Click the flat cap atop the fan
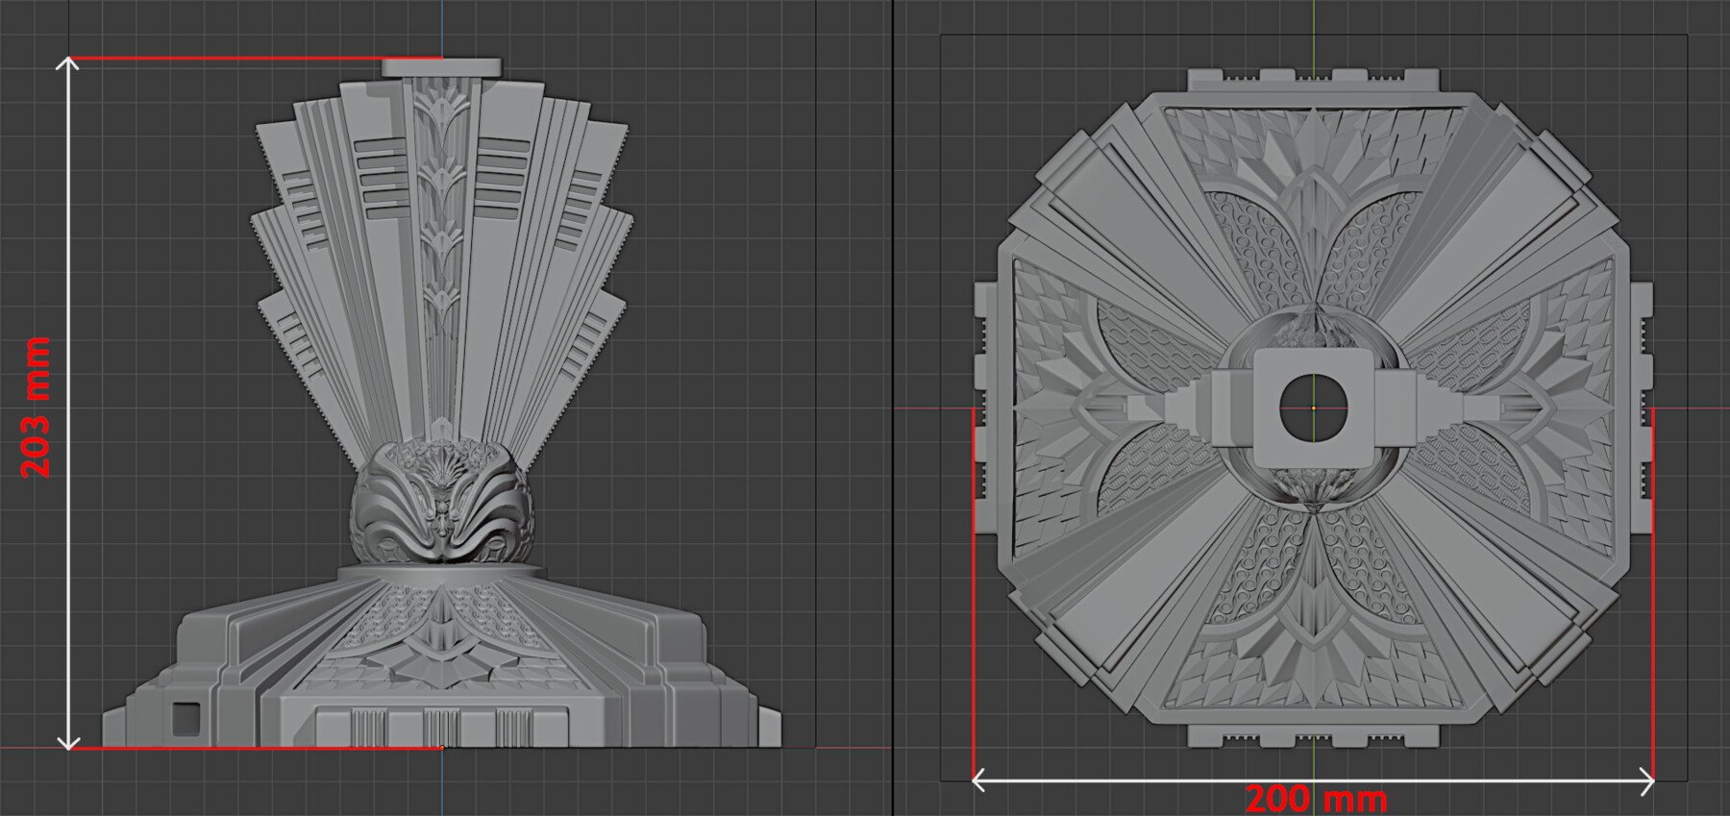The height and width of the screenshot is (816, 1730). [442, 67]
